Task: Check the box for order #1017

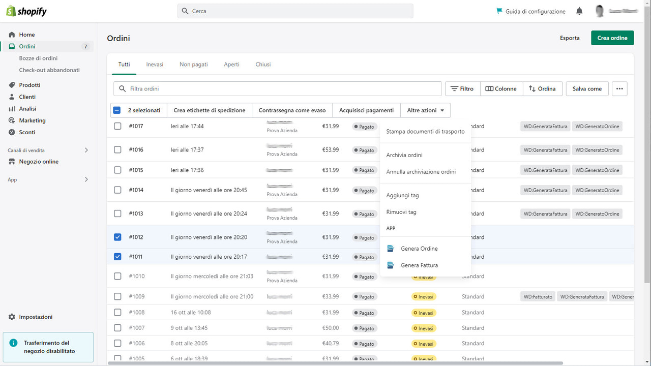Action: pyautogui.click(x=117, y=126)
